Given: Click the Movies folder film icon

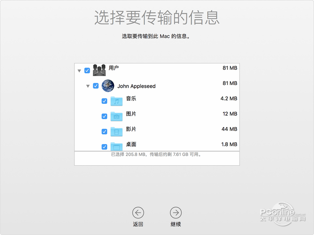Looking at the screenshot, I should coord(117,132).
